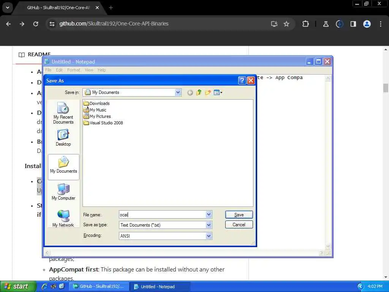389x292 pixels.
Task: Open a new browser tab
Action: [x=111, y=8]
